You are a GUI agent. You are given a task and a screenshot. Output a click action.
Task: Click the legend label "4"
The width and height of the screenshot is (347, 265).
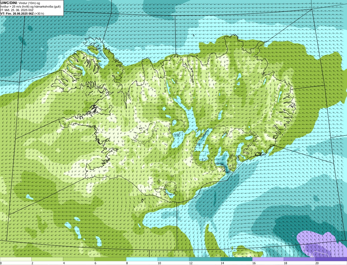coord(64,263)
